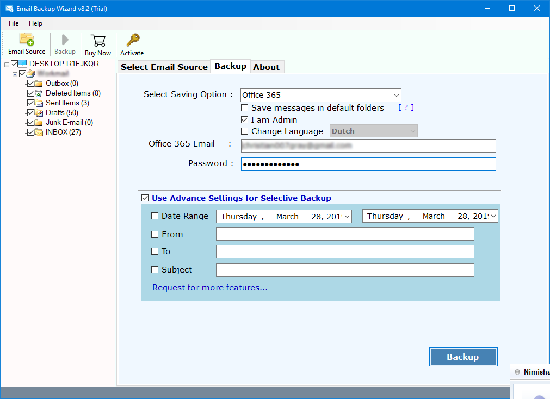Click the Nimisha chat popup header
This screenshot has width=550, height=399.
[530, 372]
